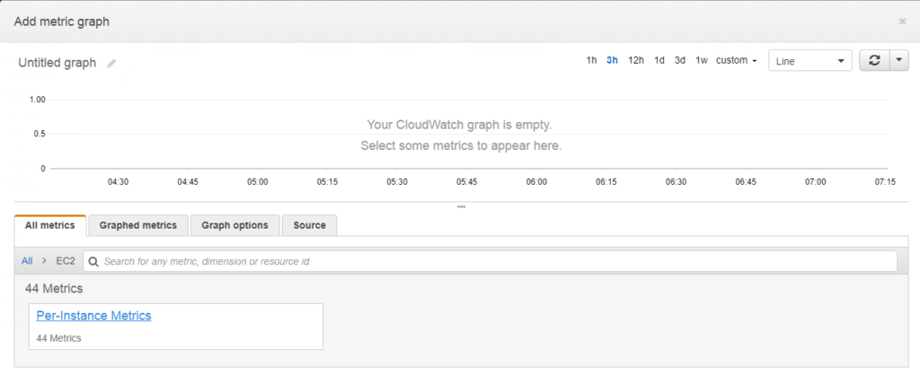Screen dimensions: 920x375
Task: Open Per-Instance Metrics link
Action: point(93,316)
